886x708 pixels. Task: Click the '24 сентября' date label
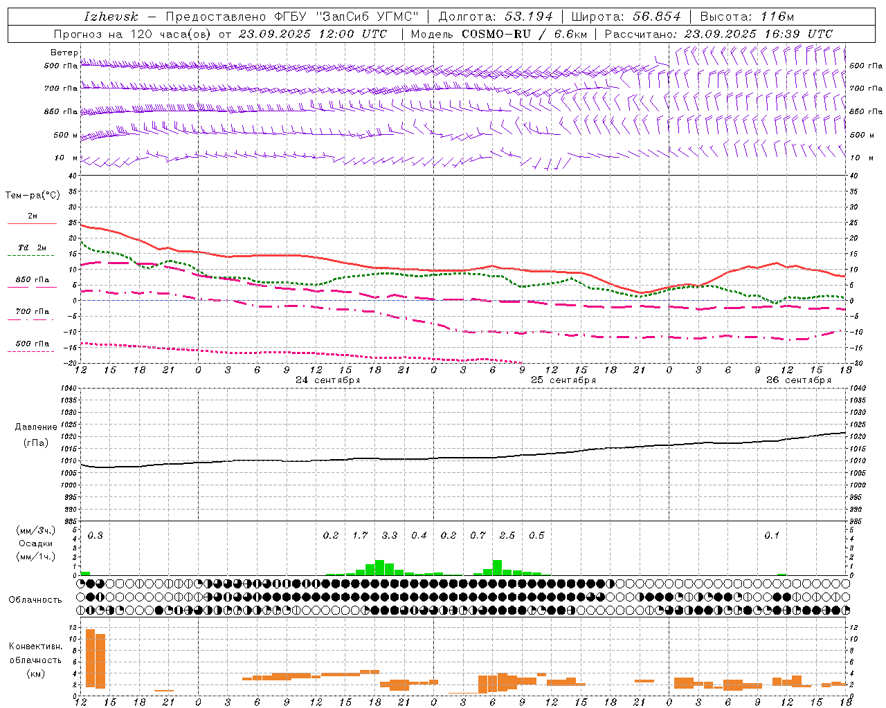328,380
